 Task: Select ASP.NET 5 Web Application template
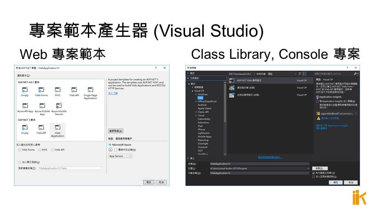tap(58, 128)
